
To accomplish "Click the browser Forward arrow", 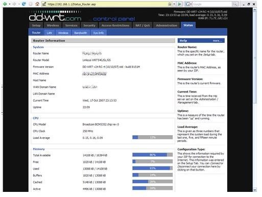I will click(14, 4).
